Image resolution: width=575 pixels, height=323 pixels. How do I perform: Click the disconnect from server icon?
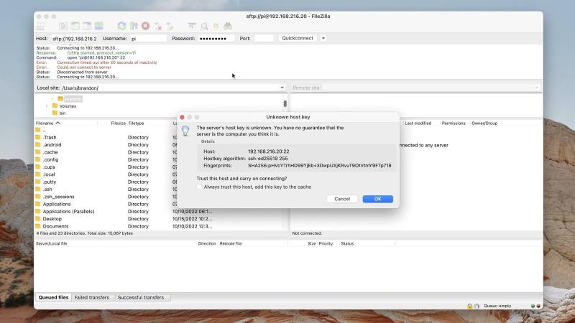tap(158, 26)
